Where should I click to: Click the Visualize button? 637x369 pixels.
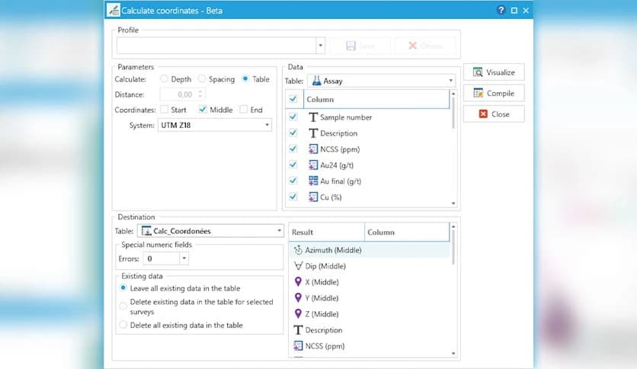pos(494,72)
